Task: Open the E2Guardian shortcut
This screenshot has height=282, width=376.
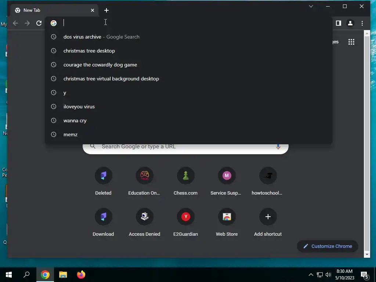Action: click(185, 222)
